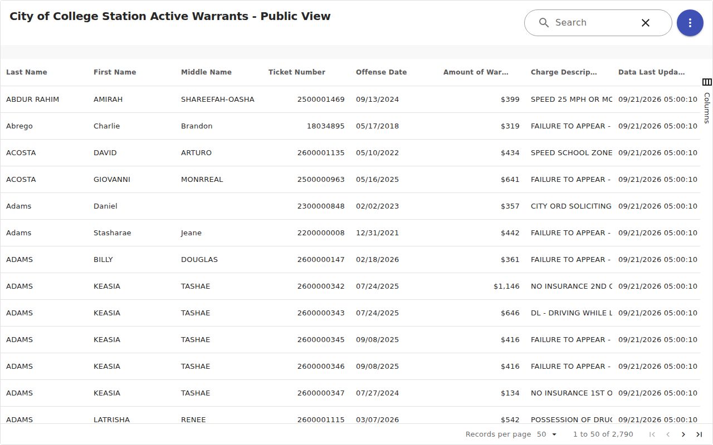Click ticket number 18034895
The width and height of the screenshot is (713, 445).
point(326,126)
